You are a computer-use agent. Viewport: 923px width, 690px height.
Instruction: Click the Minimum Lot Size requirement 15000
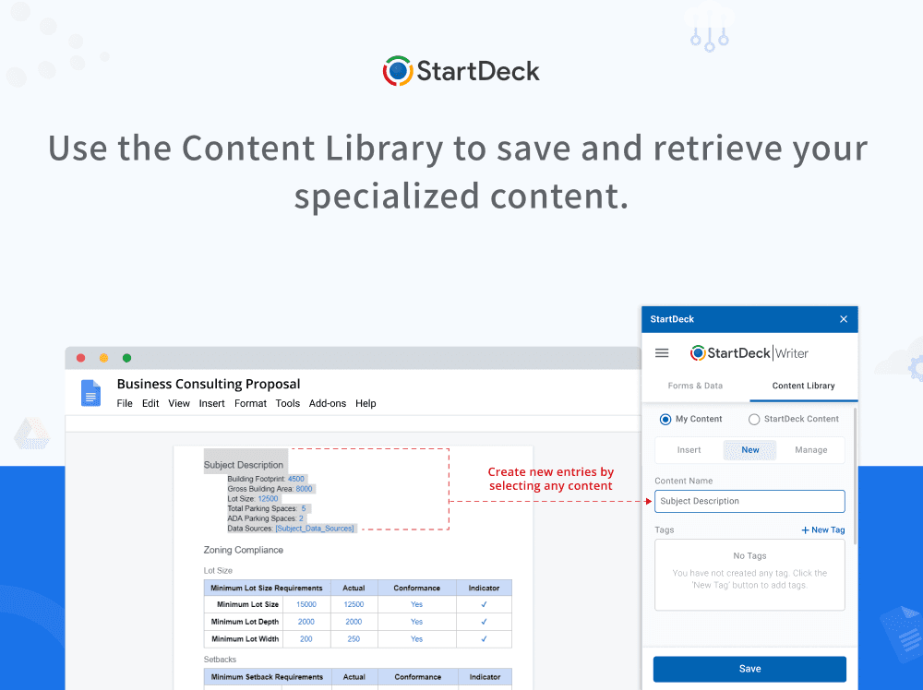coord(306,604)
